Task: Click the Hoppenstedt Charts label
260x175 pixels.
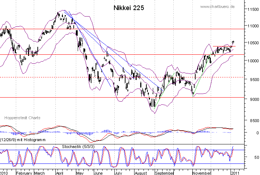Action: [x=22, y=118]
